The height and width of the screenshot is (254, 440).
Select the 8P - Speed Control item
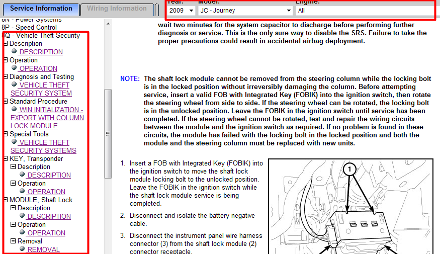pos(29,28)
